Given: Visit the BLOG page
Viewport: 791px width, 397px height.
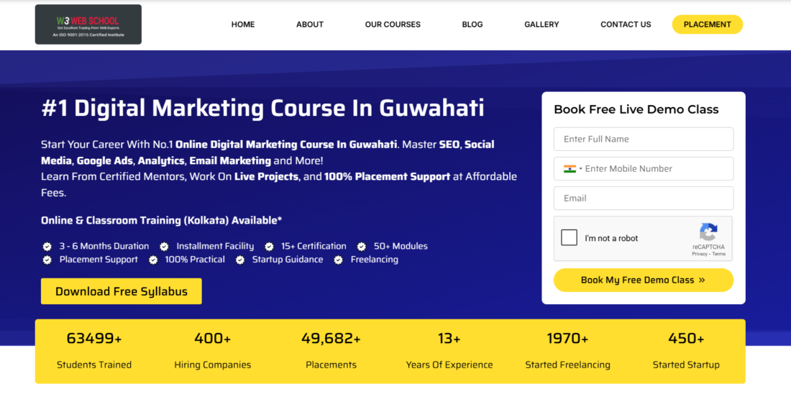Looking at the screenshot, I should tap(472, 24).
